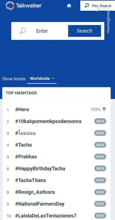Select the #TachaTitans hashtag

tap(30, 180)
